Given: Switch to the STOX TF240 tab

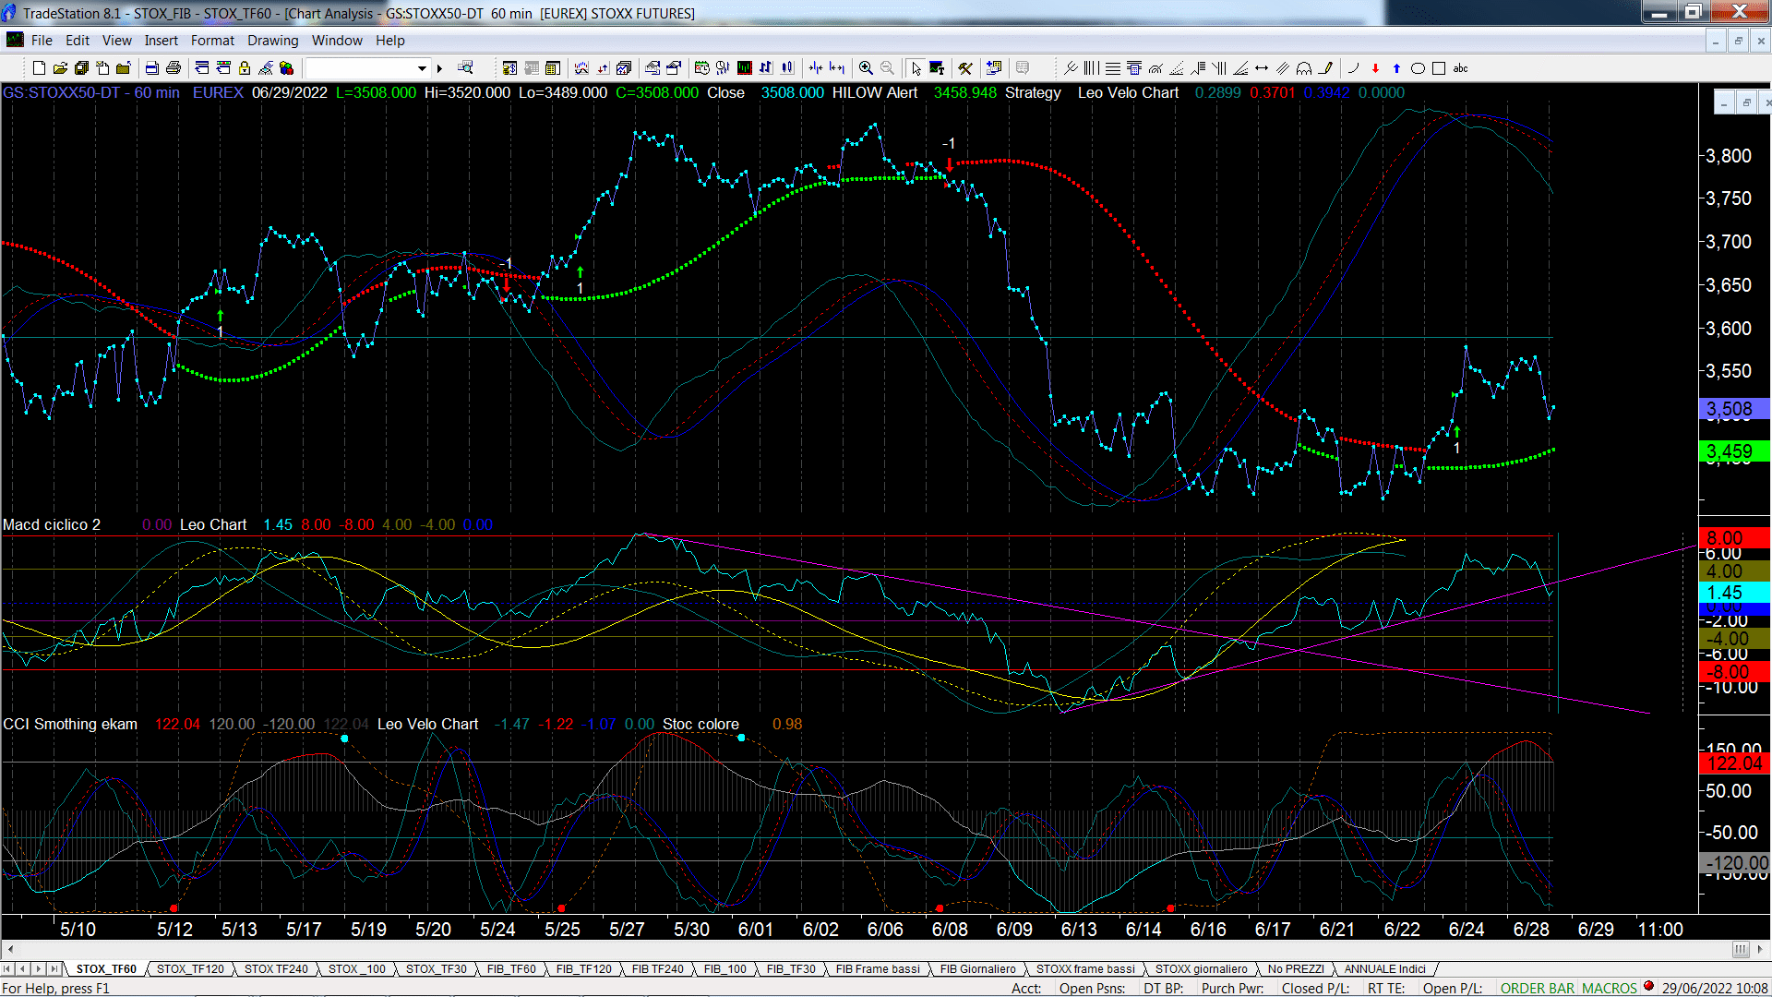Looking at the screenshot, I should (276, 968).
